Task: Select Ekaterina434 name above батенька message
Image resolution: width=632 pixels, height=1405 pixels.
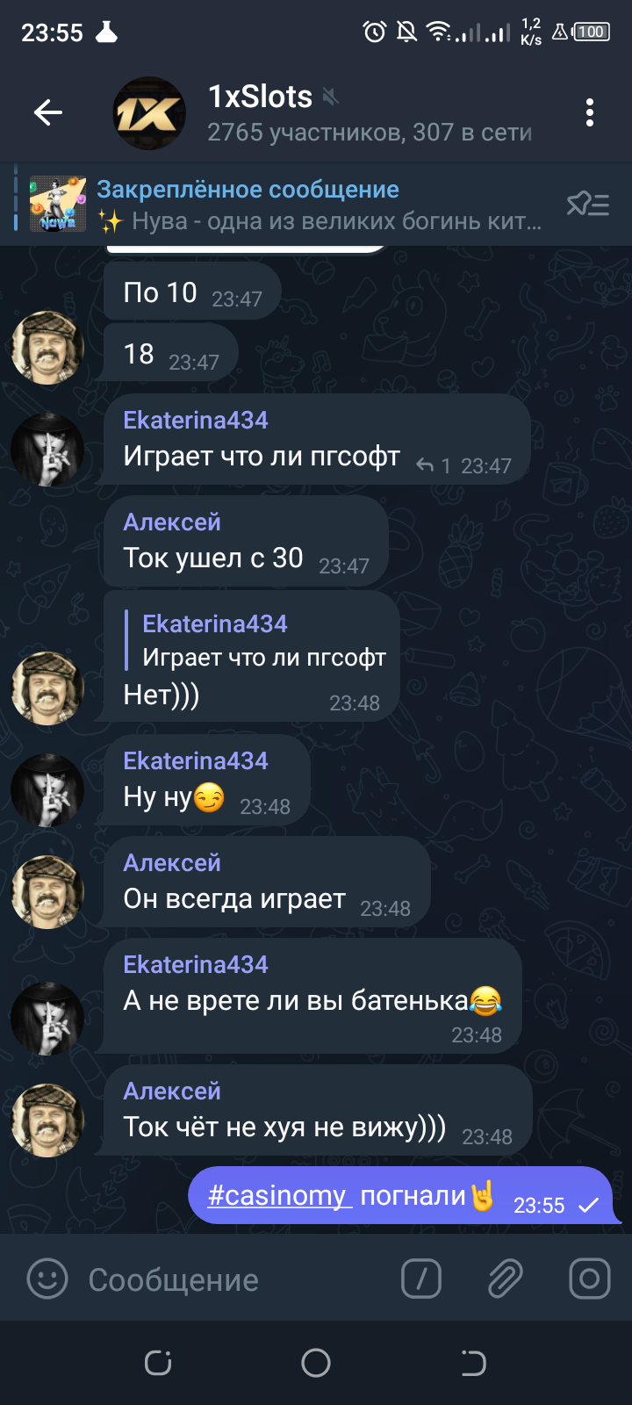Action: coord(196,964)
